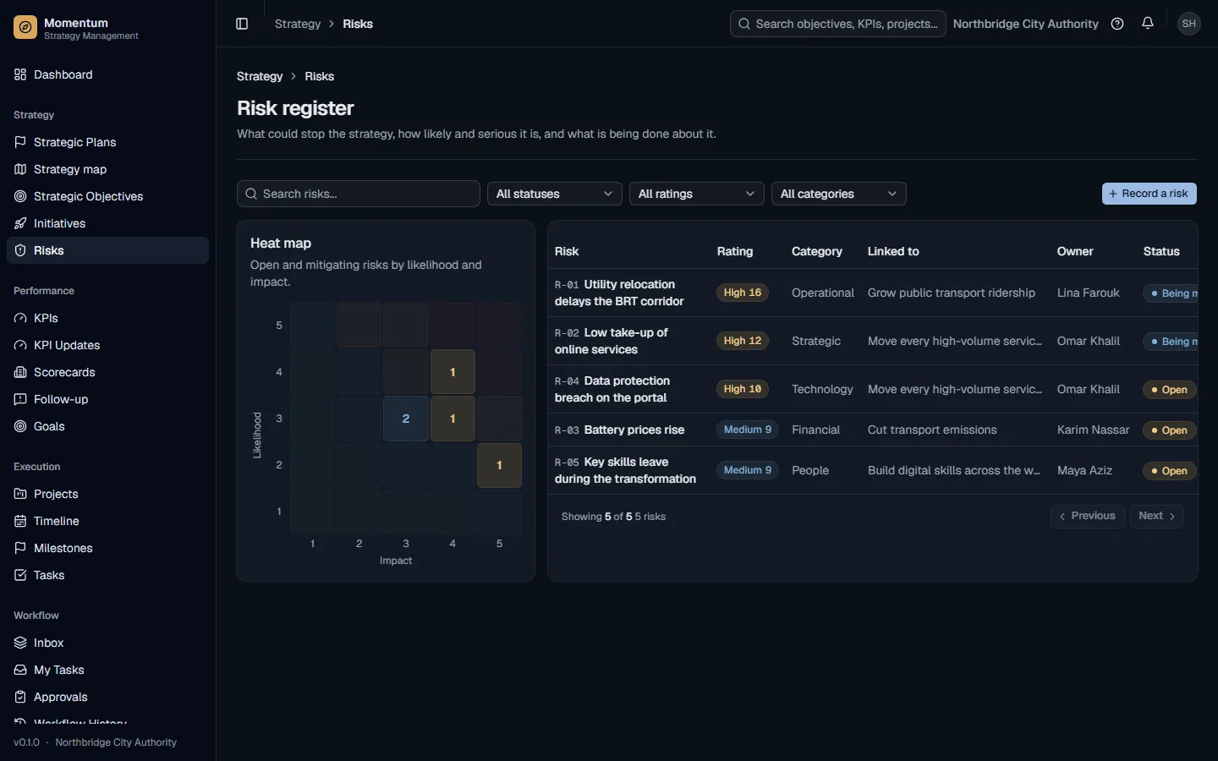Open KPI Updates in the sidebar
1218x761 pixels.
[107, 345]
